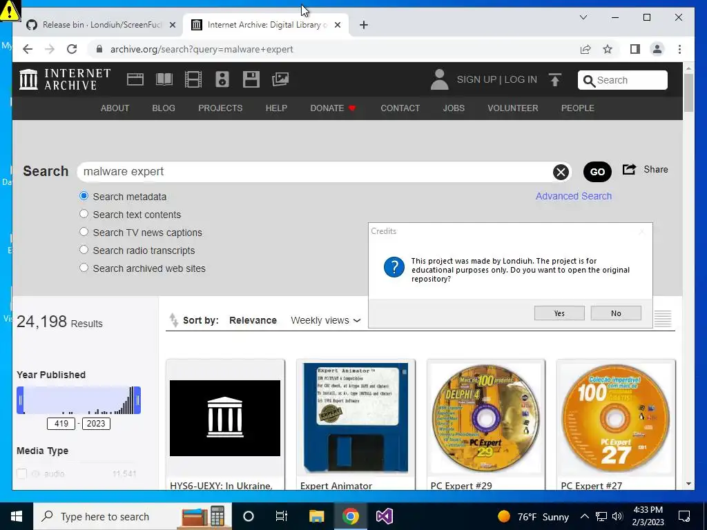
Task: Open PC Expert #29 thumbnail
Action: coord(485,418)
